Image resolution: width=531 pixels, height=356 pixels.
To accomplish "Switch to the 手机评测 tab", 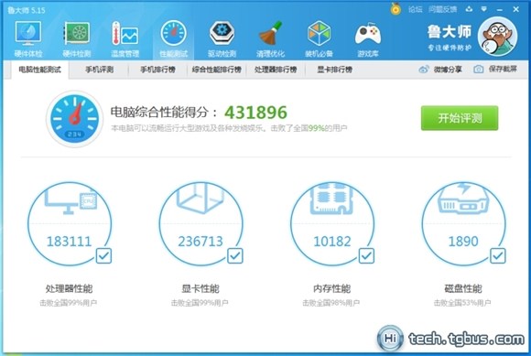I will coord(99,70).
